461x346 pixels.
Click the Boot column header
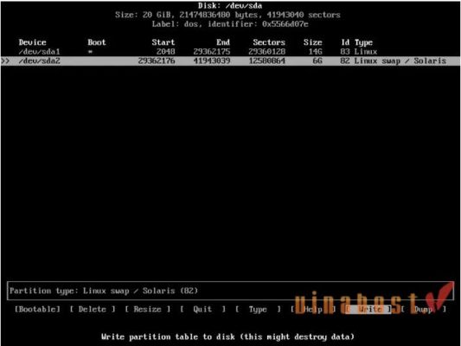pos(97,42)
